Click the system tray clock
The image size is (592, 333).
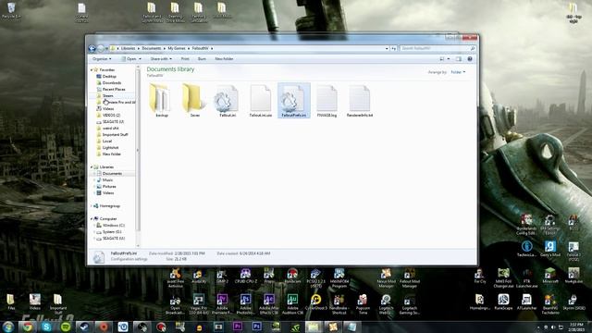pos(576,327)
